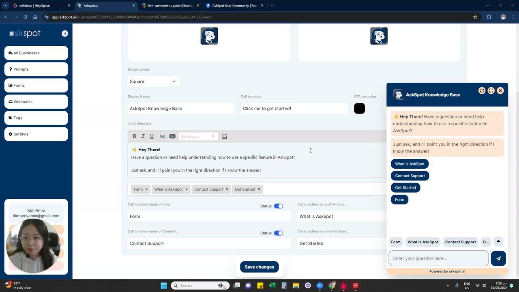The image size is (519, 292).
Task: Click the AskSpot logo in sidebar
Action: (x=25, y=34)
